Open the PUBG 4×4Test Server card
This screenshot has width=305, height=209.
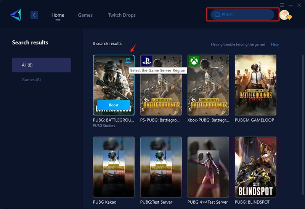[208, 167]
